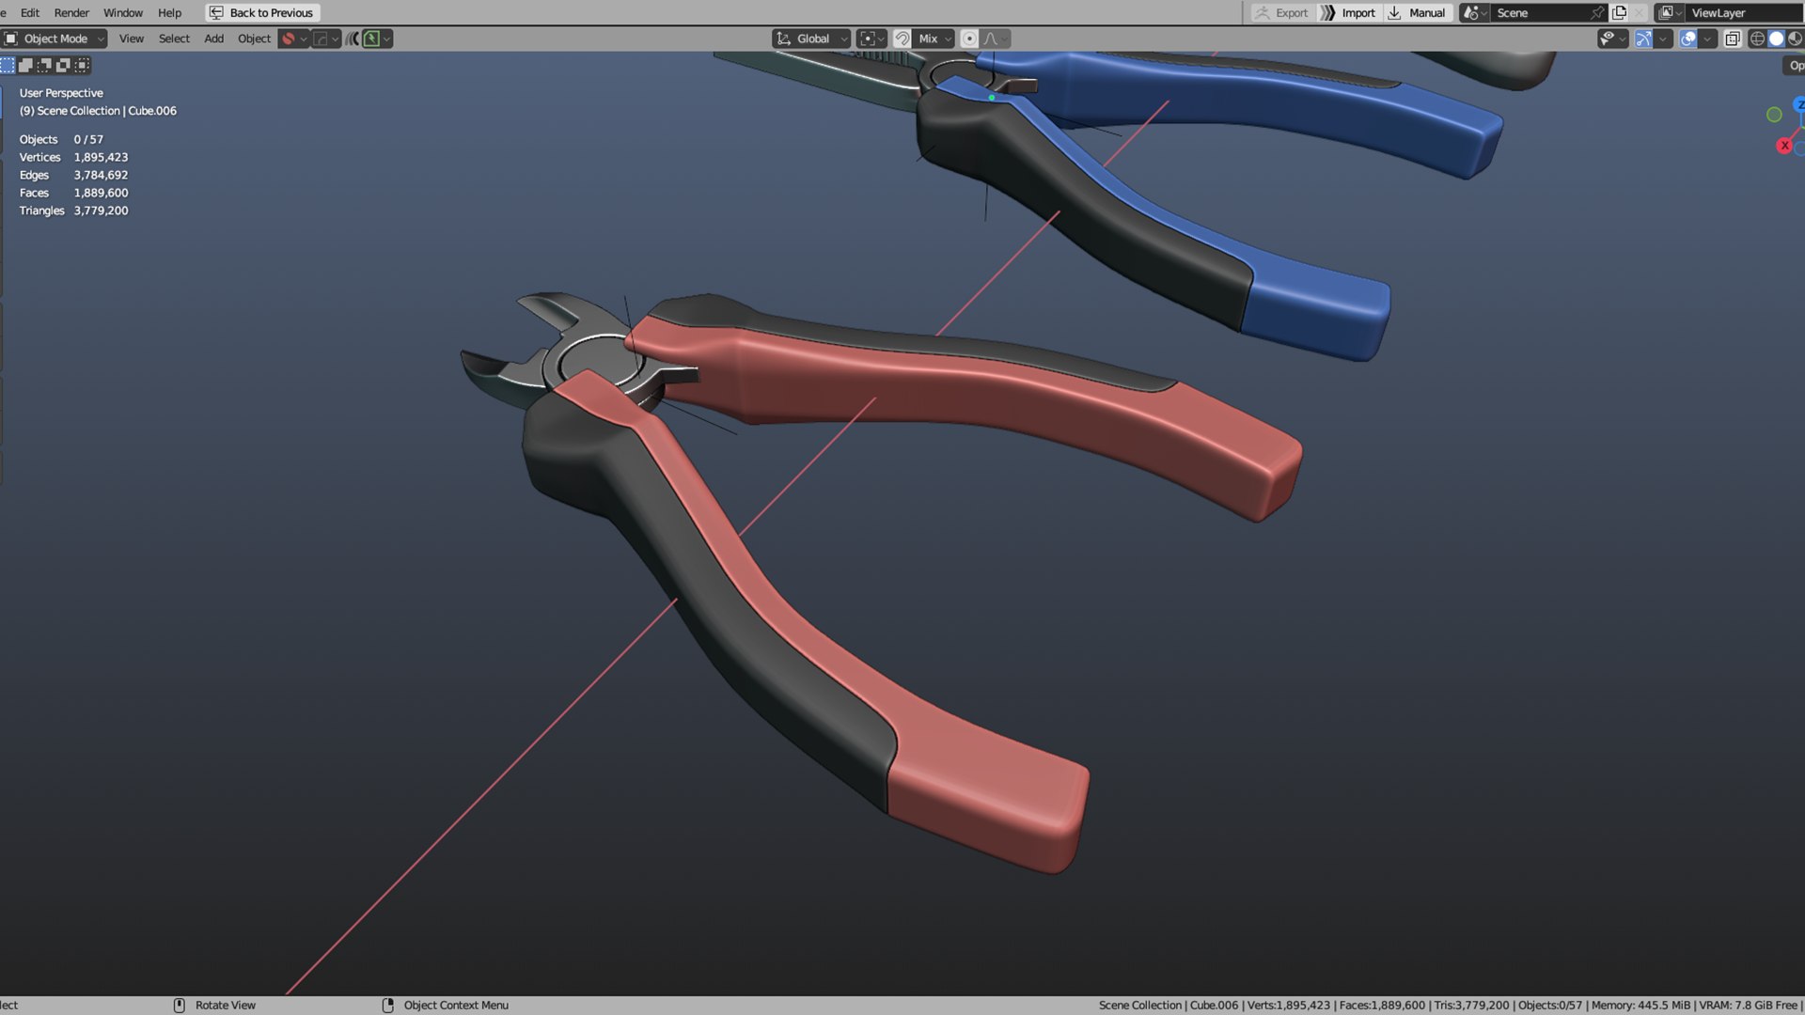
Task: Open the Edit menu
Action: tap(30, 12)
